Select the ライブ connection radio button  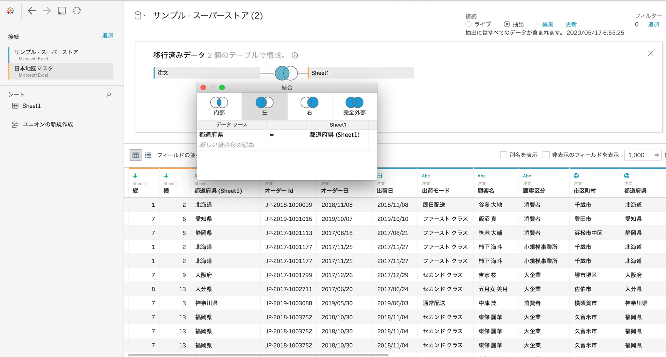coord(469,24)
